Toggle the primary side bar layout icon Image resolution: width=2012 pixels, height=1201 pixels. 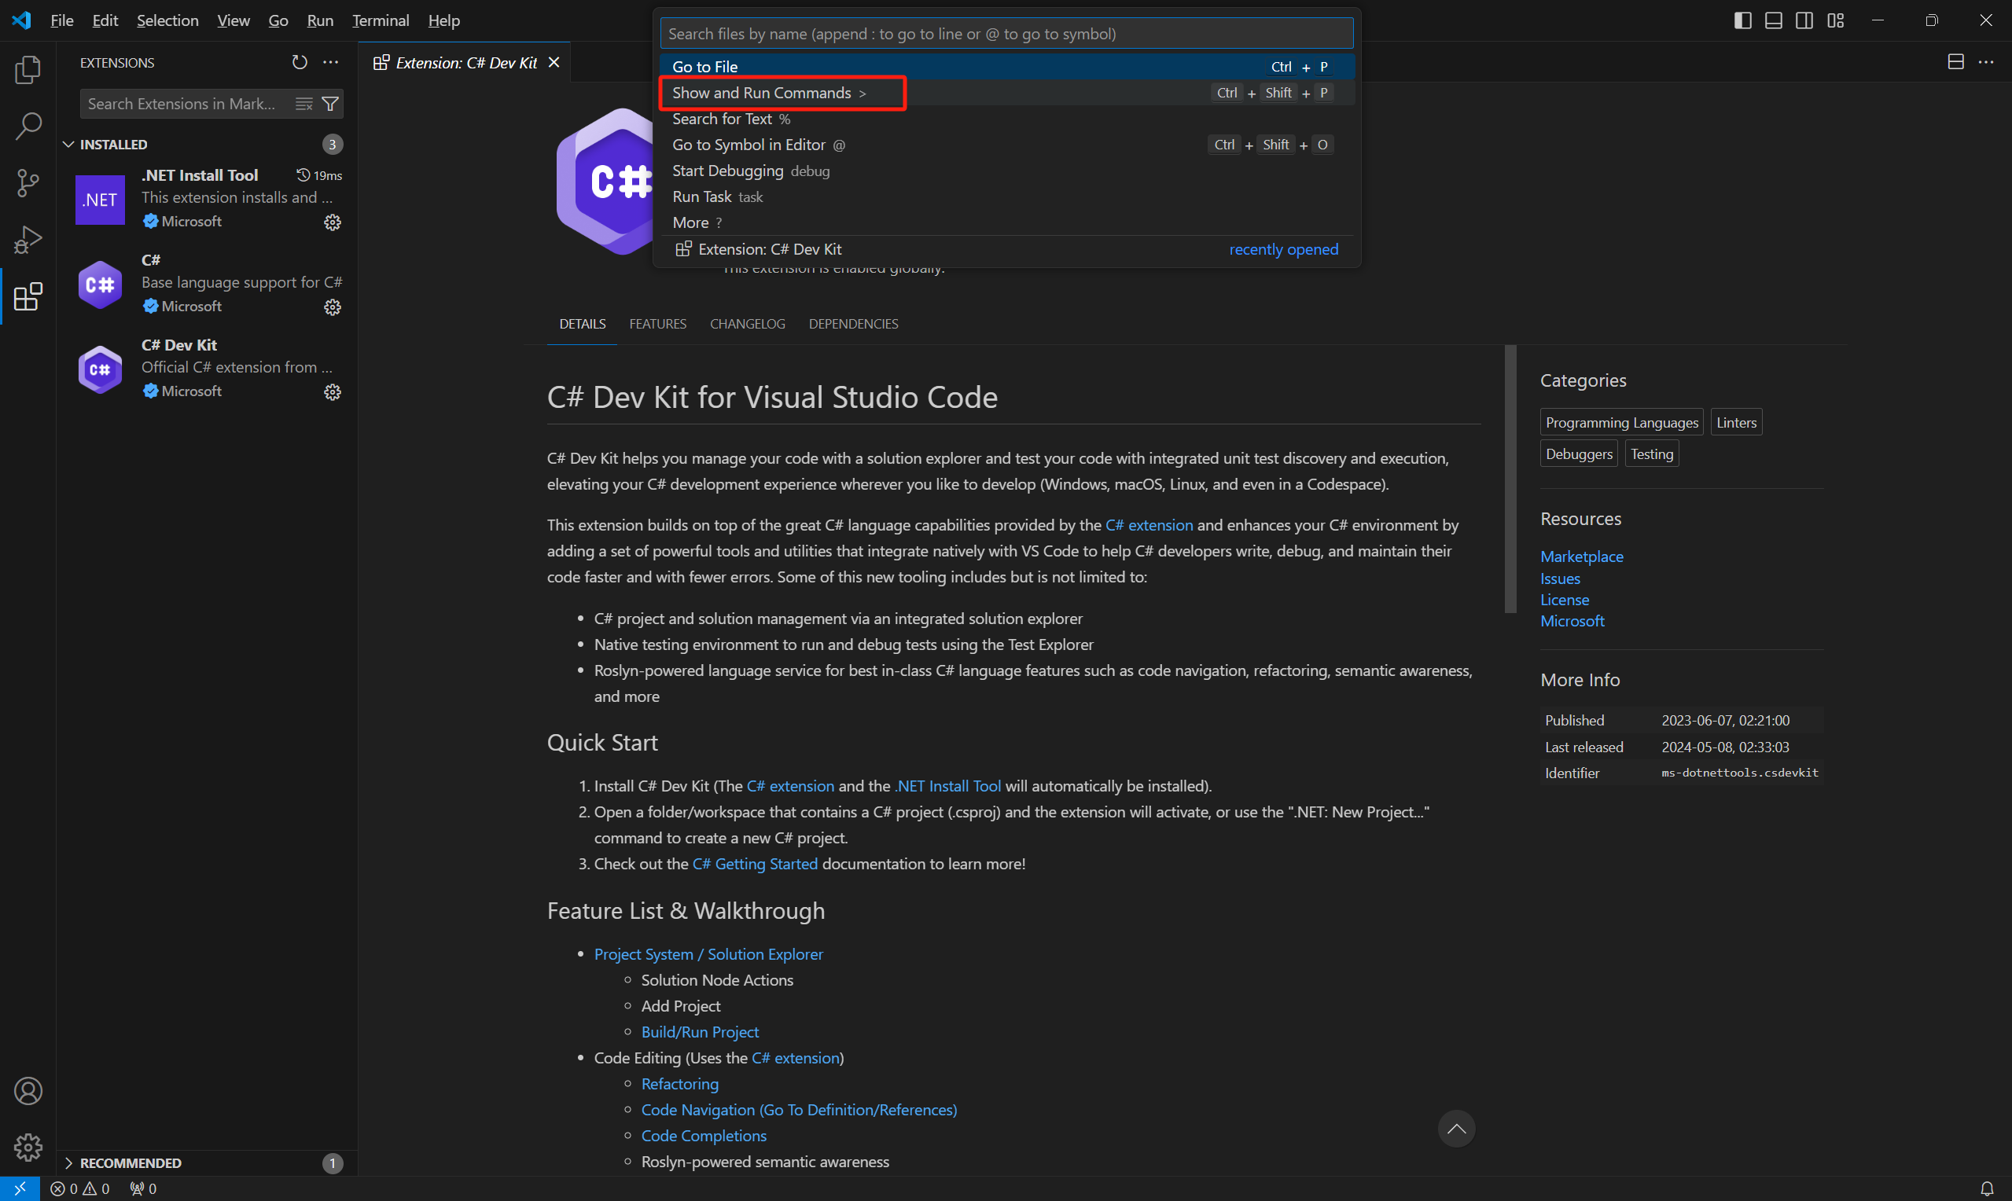[1743, 20]
